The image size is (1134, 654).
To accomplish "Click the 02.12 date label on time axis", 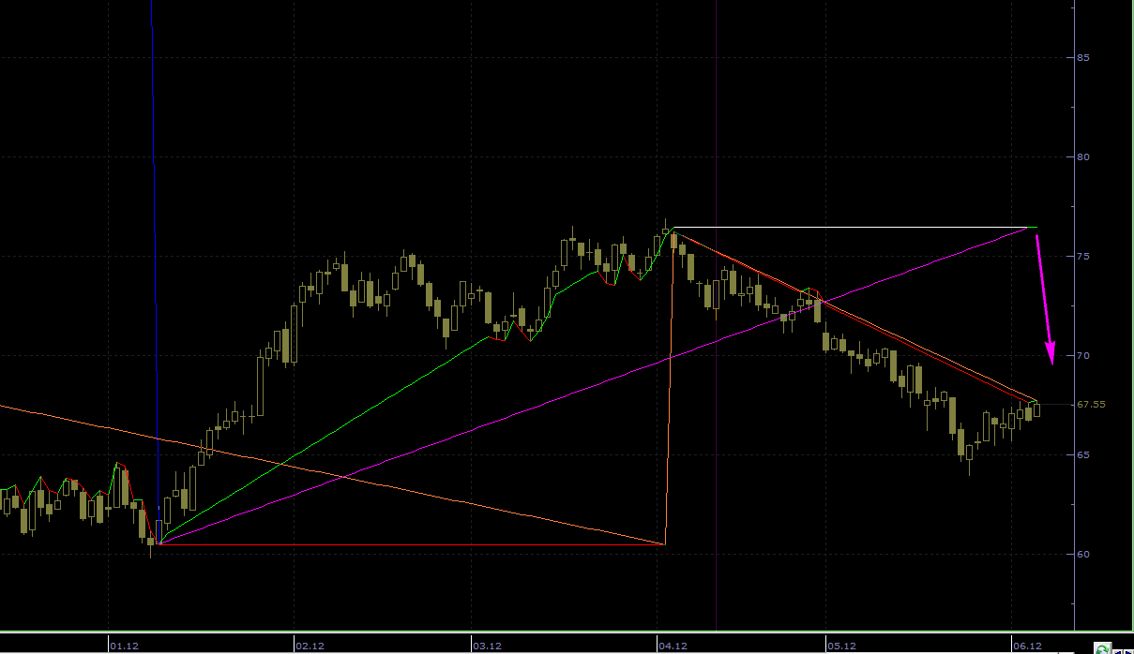I will click(x=310, y=646).
